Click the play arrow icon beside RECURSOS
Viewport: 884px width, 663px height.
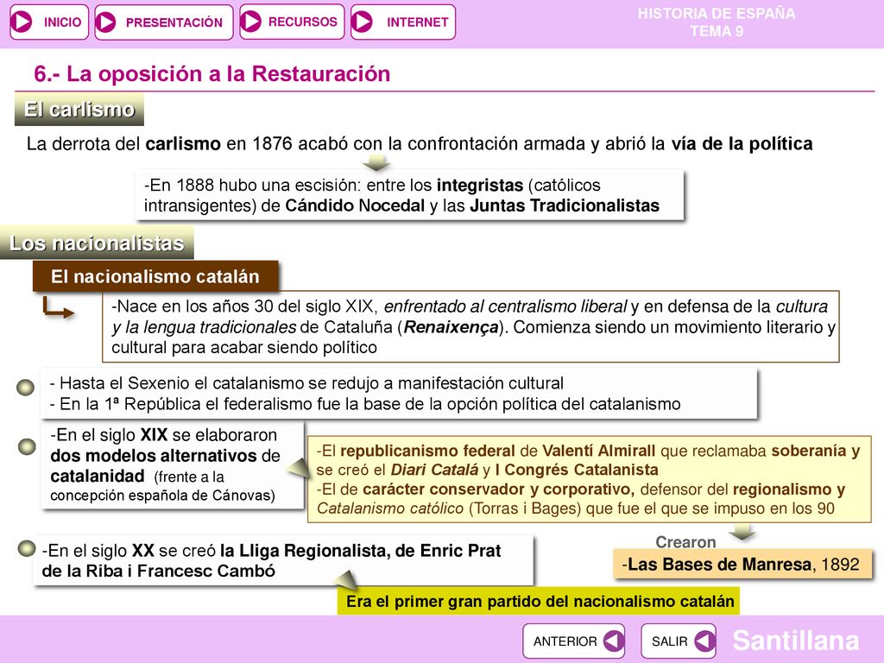(x=251, y=22)
